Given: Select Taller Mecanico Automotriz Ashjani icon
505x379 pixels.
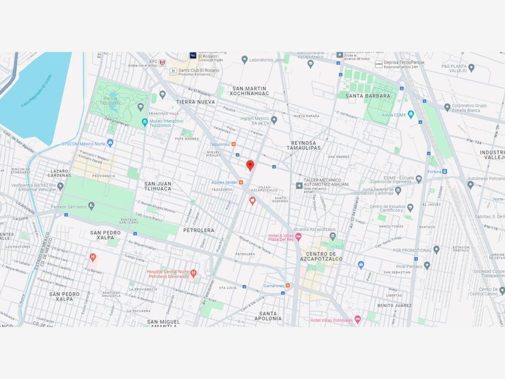Looking at the screenshot, I should pyautogui.click(x=299, y=185).
